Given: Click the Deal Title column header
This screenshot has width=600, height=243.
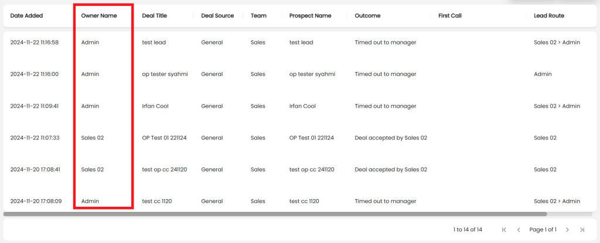Looking at the screenshot, I should pyautogui.click(x=154, y=16).
